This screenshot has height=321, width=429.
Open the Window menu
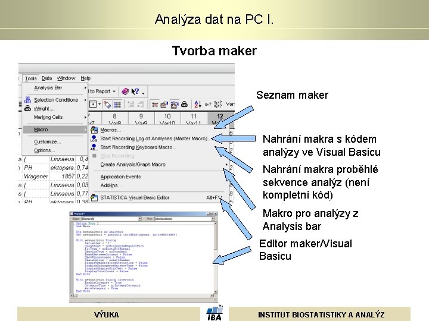66,78
